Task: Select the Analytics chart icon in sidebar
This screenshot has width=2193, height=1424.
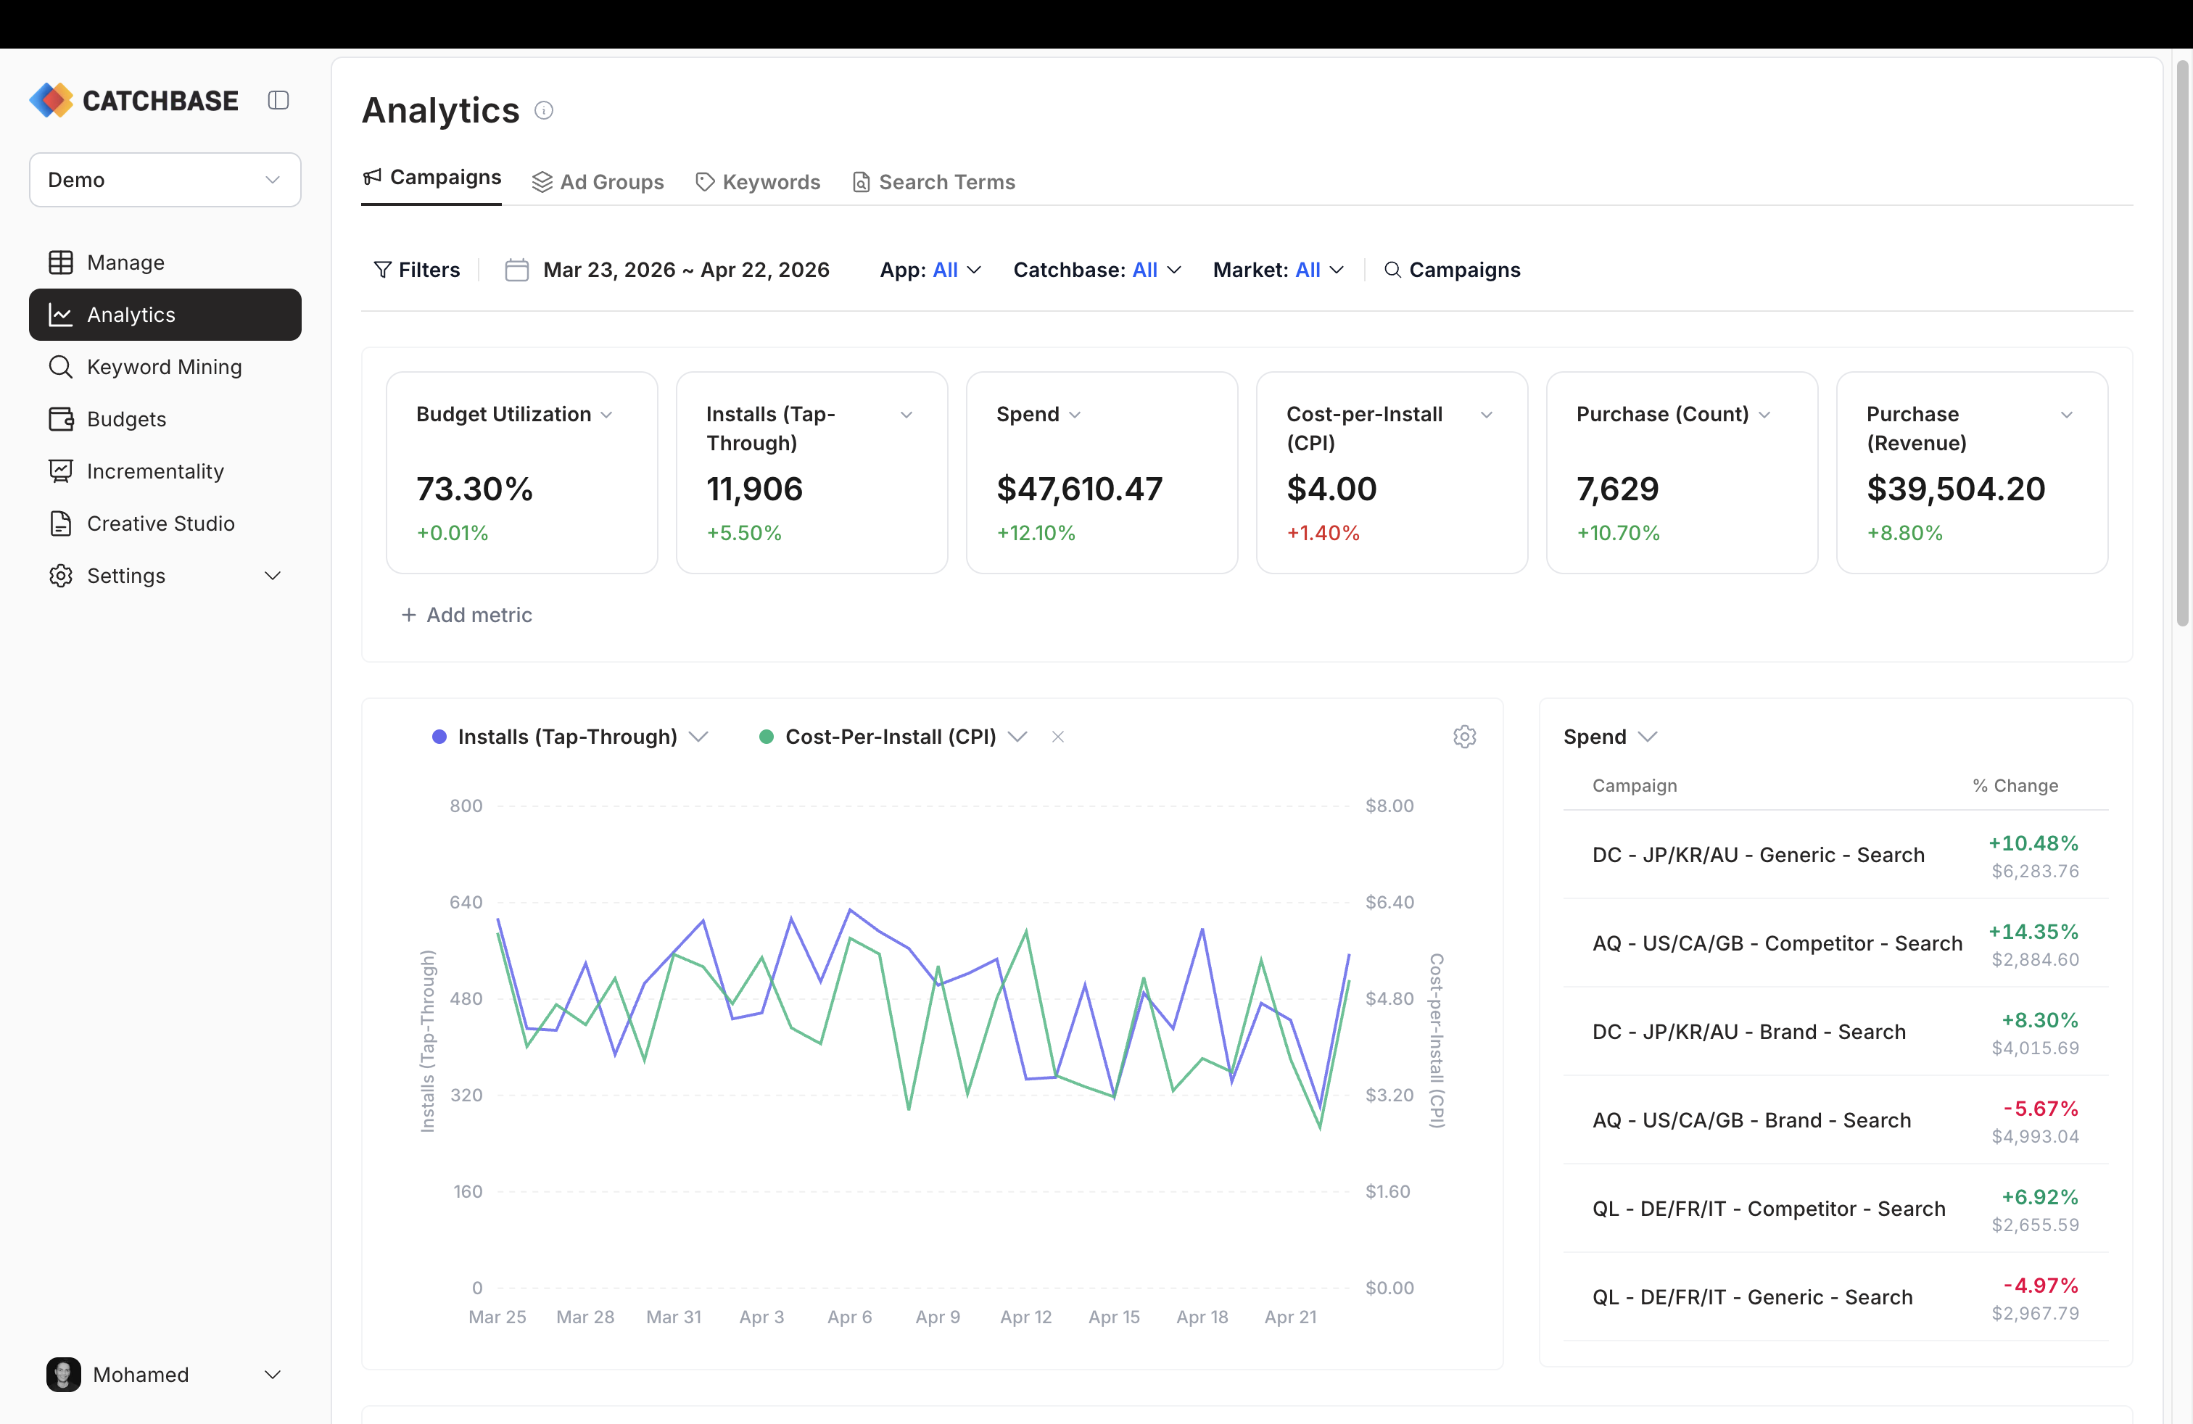Action: click(61, 314)
